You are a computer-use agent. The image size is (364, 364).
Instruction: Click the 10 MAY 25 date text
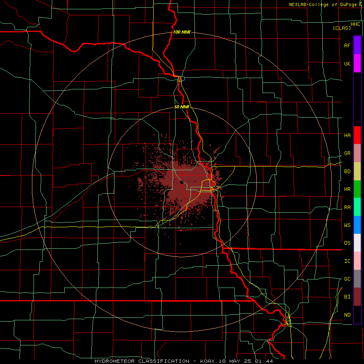pyautogui.click(x=236, y=361)
